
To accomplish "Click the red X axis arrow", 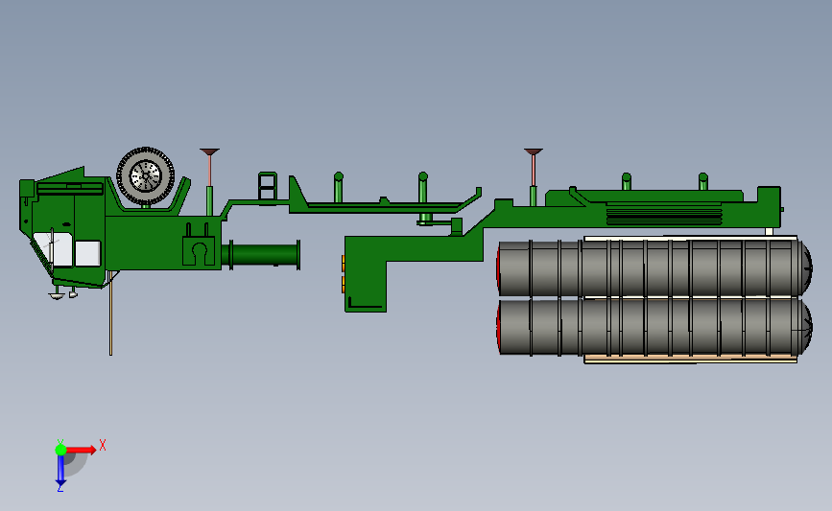I will [81, 450].
